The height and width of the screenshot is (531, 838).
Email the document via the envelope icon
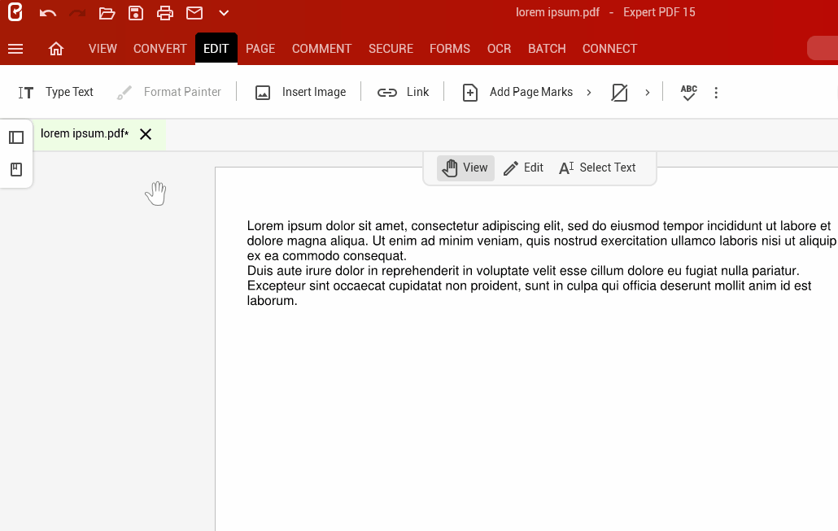(194, 13)
